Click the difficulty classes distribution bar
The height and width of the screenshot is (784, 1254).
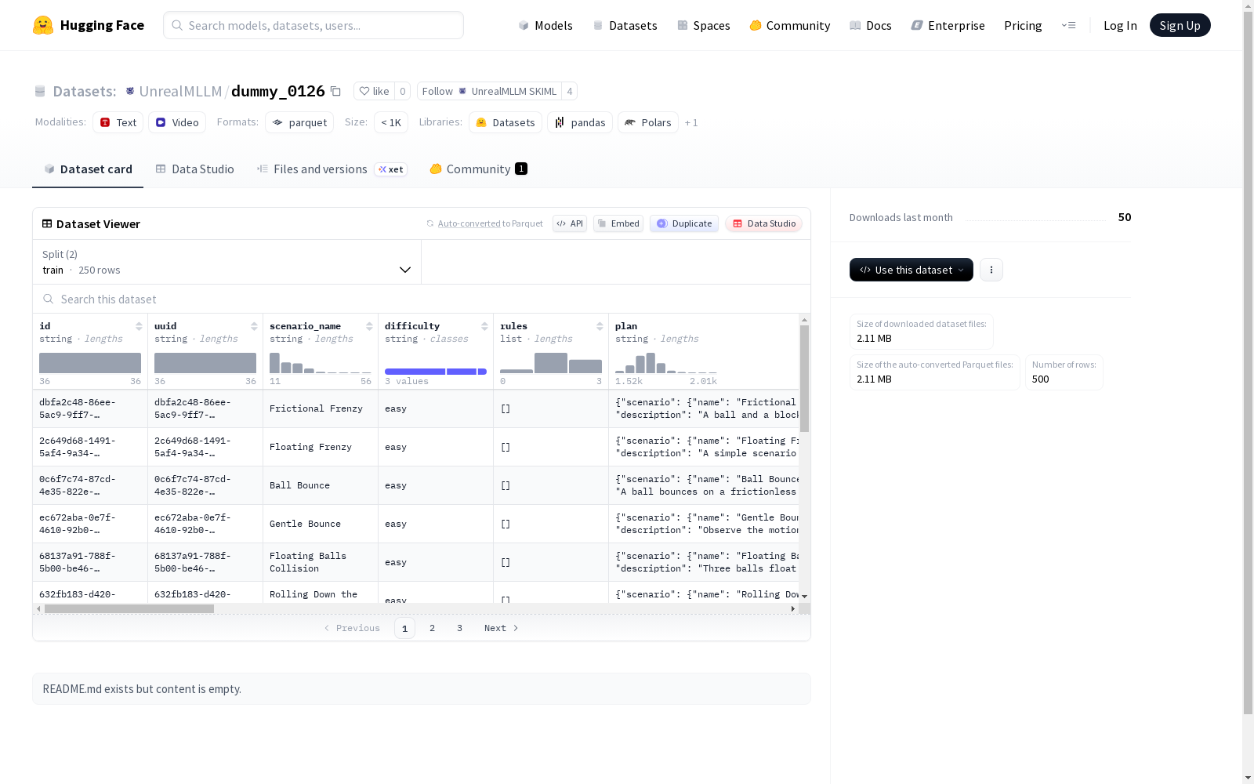436,372
